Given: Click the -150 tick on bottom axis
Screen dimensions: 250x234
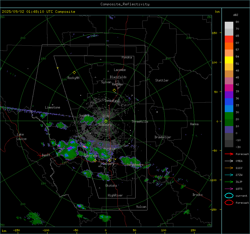Looking at the screenshot, I should coord(16,230).
